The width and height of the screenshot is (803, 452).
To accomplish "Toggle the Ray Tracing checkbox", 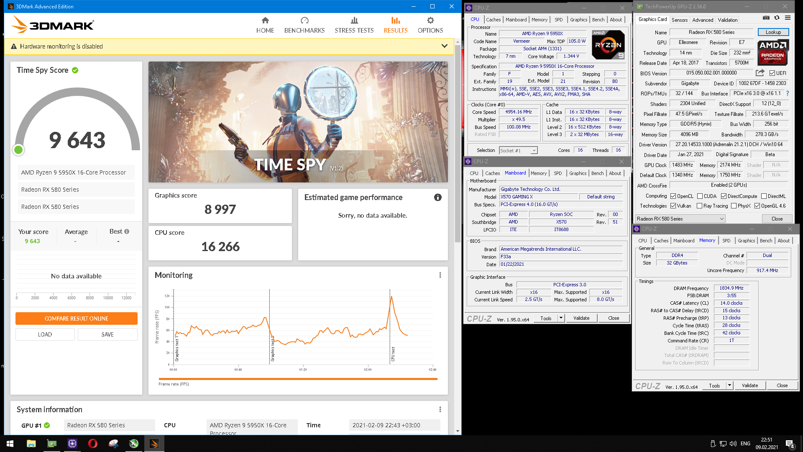I will (699, 206).
